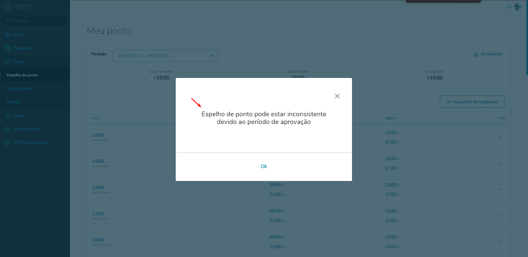Select Espelho de ponto submenu
This screenshot has height=257, width=528.
(22, 75)
